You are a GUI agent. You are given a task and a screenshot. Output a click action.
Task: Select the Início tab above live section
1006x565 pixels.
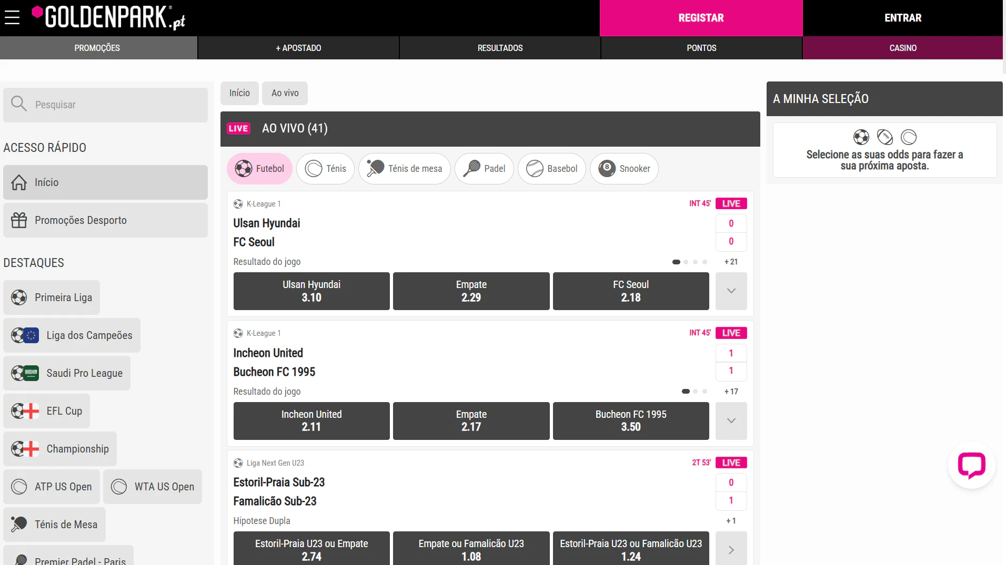point(239,93)
